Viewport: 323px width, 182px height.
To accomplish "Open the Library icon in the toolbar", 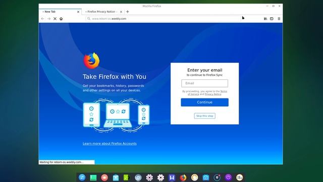I will pos(265,19).
